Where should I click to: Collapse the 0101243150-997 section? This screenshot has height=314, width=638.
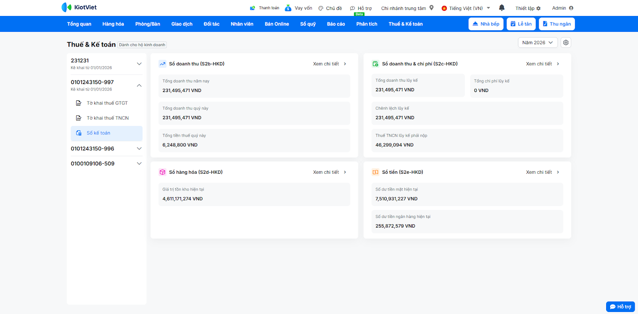tap(139, 85)
